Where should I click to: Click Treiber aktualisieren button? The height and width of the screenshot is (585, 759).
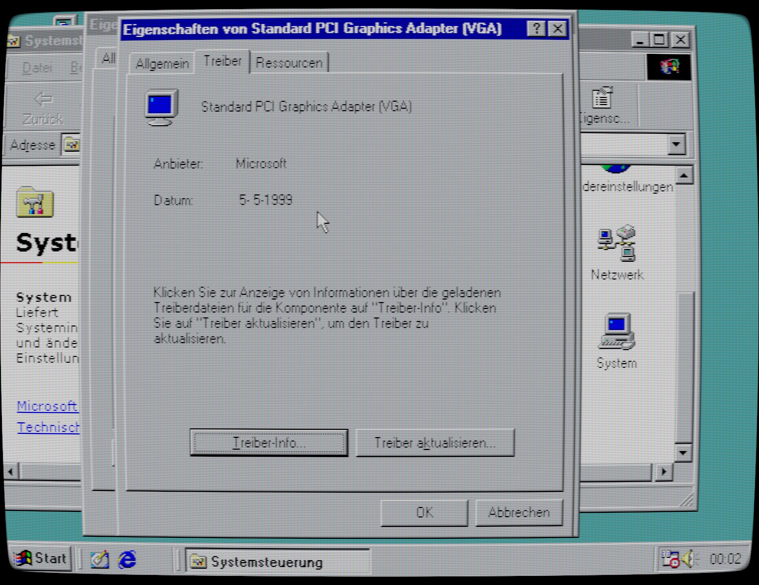(435, 442)
